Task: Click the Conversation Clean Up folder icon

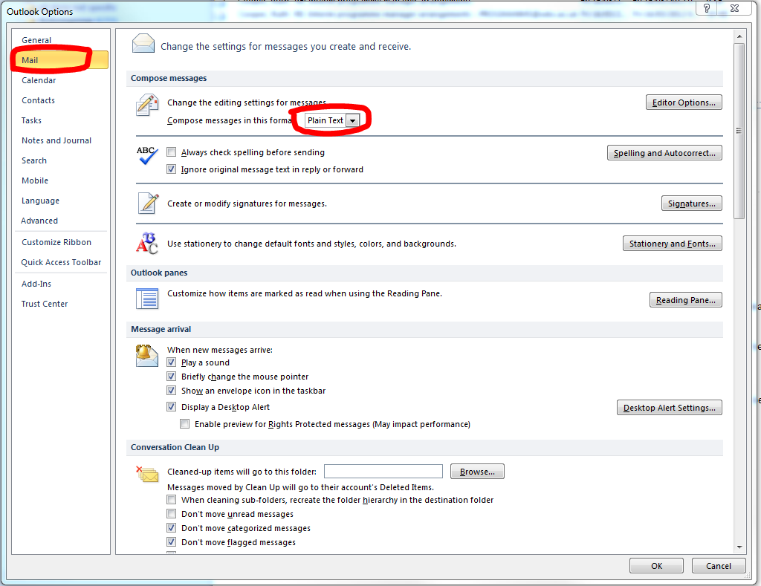Action: (x=147, y=474)
